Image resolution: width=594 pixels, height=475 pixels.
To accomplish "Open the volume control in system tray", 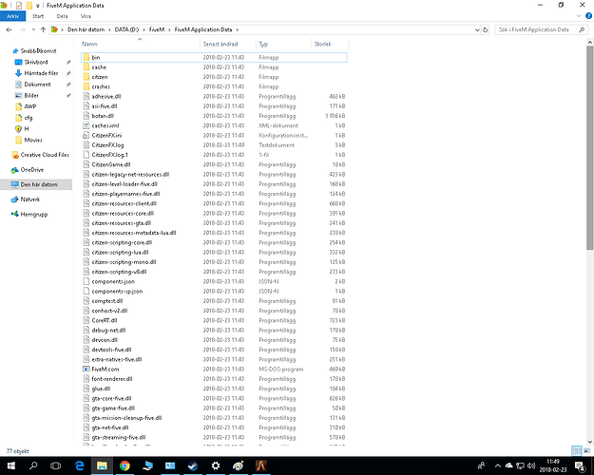I will pyautogui.click(x=531, y=465).
